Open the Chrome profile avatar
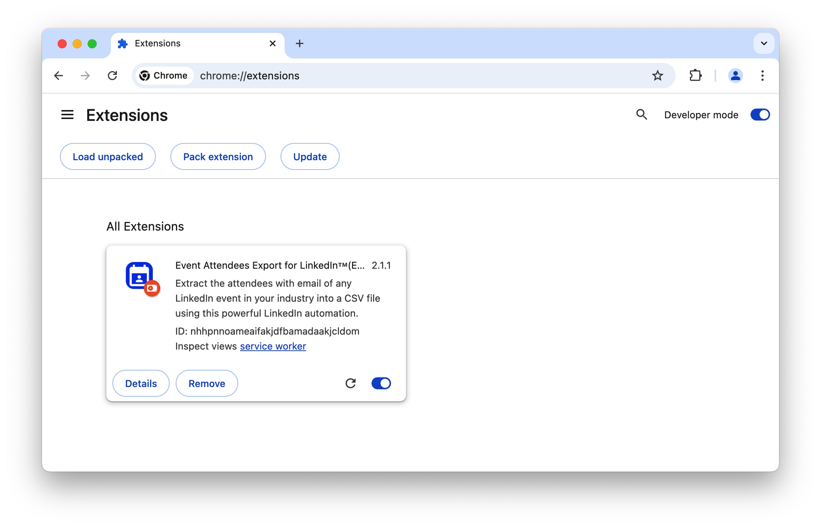The image size is (821, 527). pos(735,76)
